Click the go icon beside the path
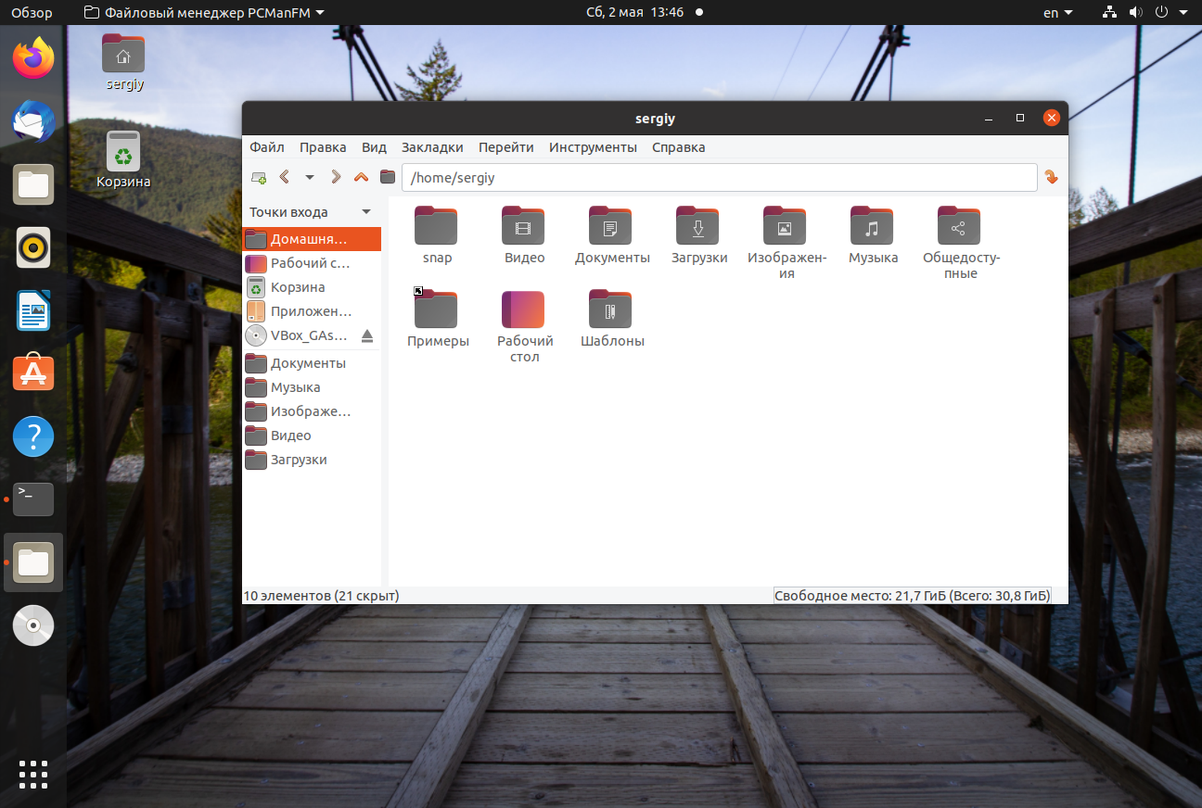 click(1051, 177)
